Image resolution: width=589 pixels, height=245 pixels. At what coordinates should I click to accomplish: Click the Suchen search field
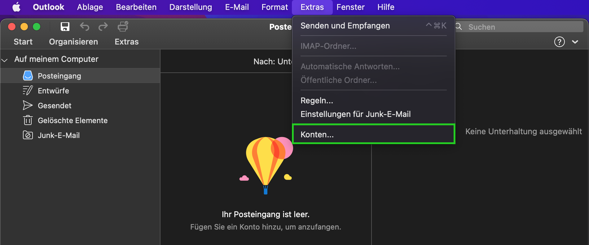519,27
